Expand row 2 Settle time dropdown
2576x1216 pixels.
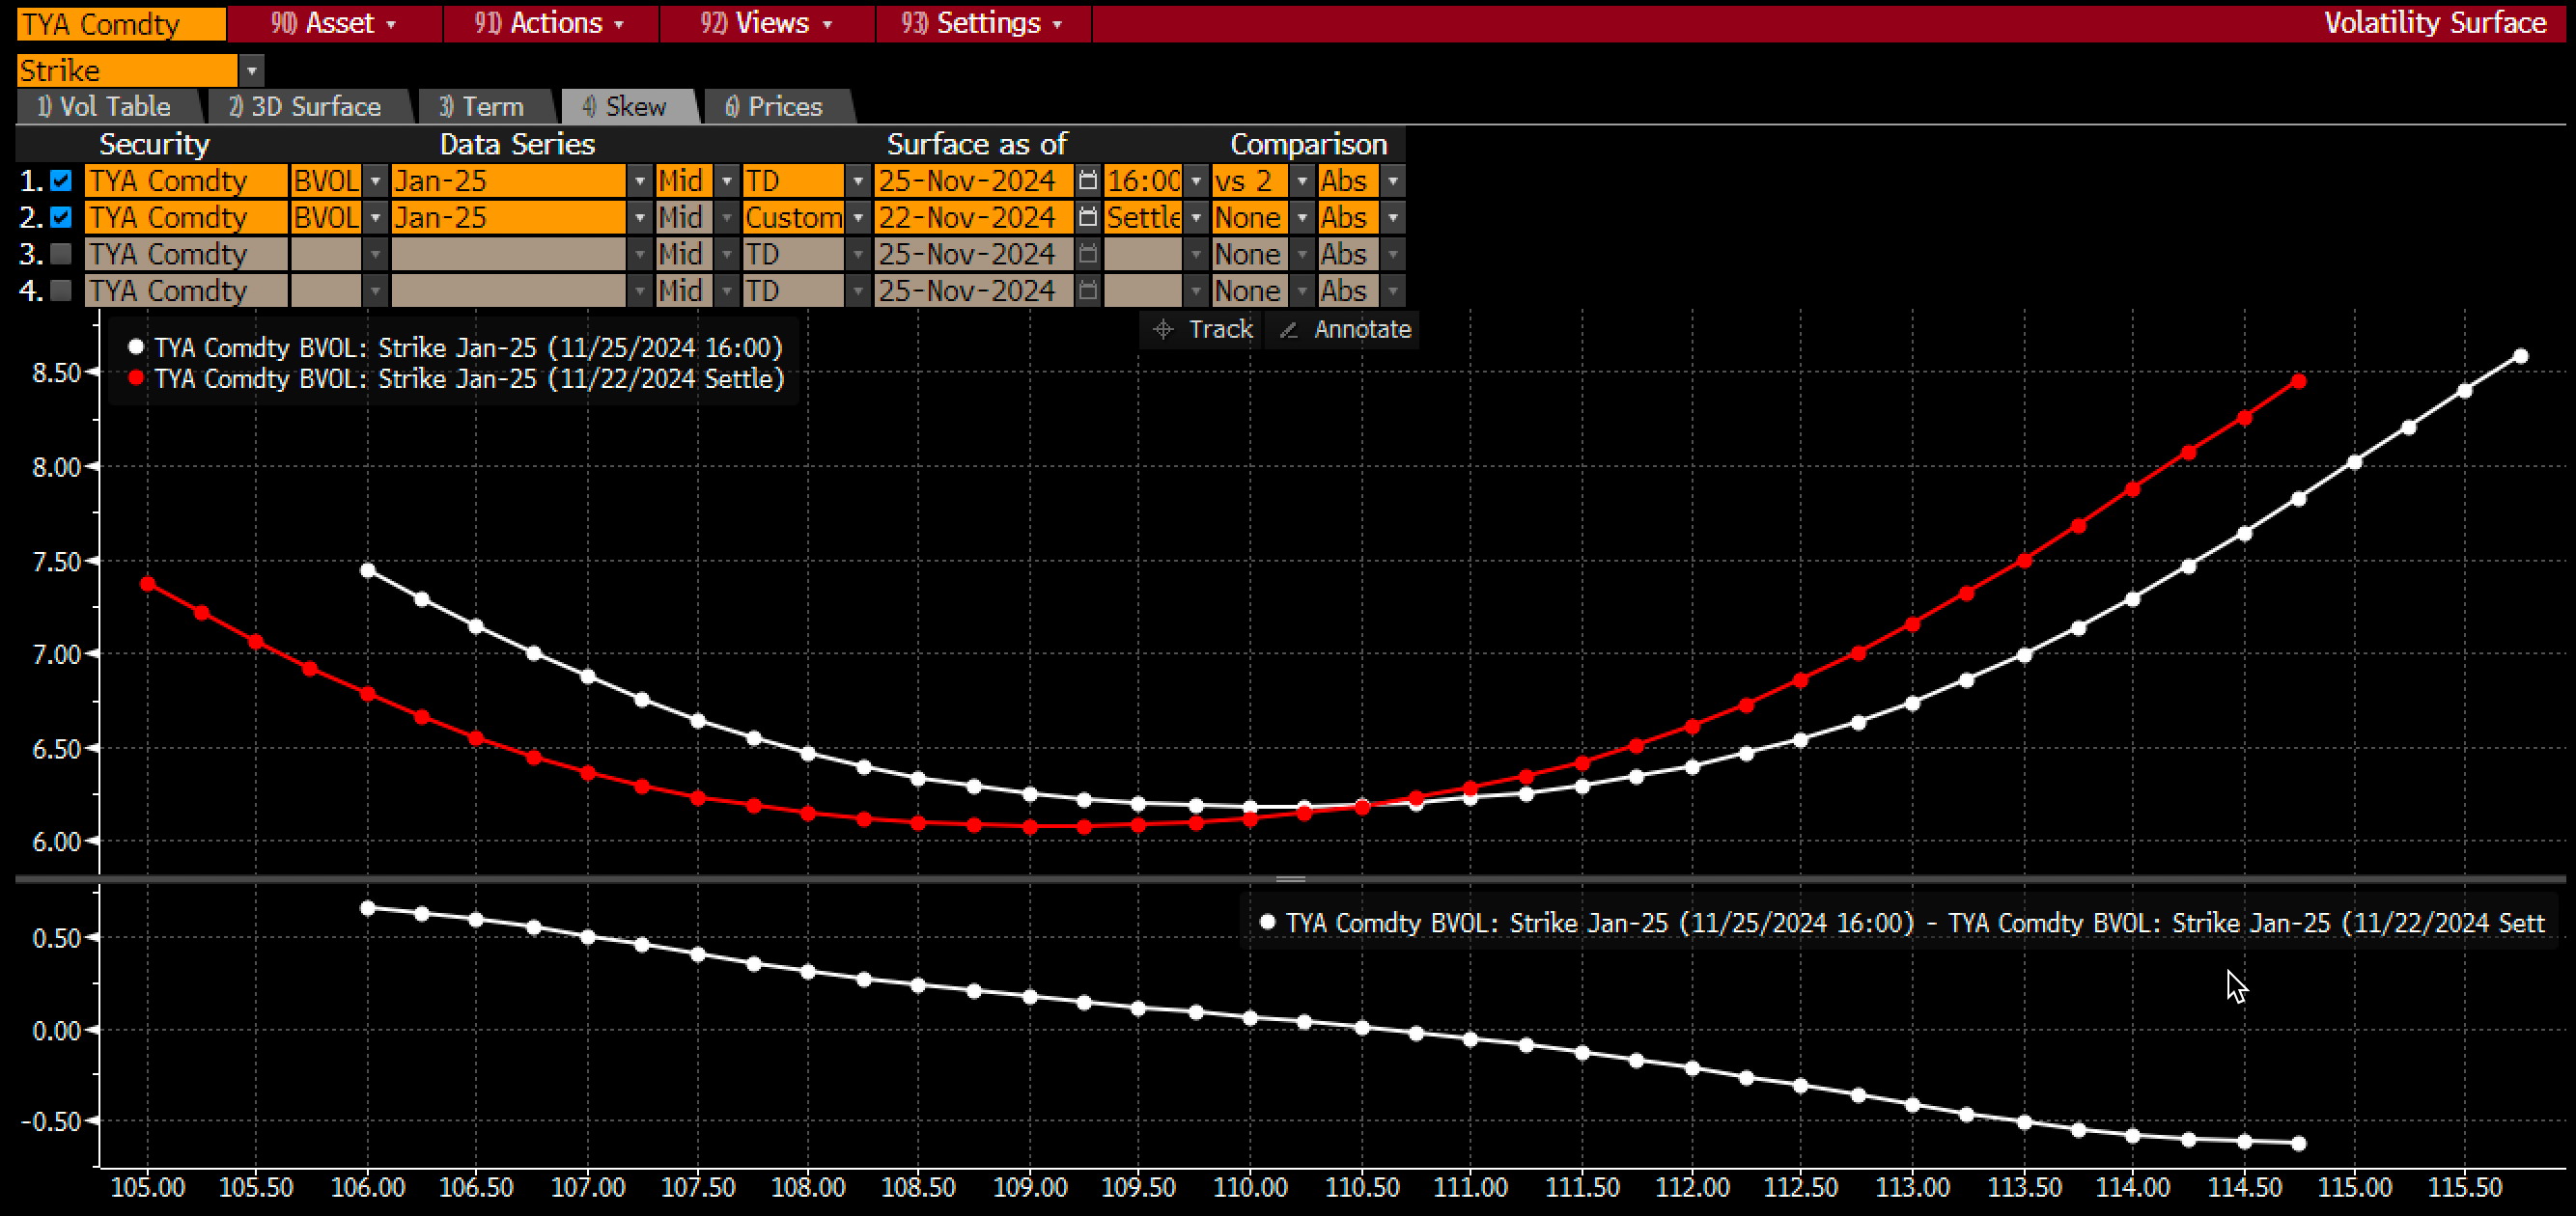(1196, 218)
